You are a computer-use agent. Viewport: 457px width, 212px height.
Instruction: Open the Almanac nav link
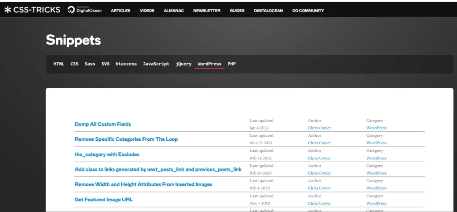pos(174,11)
